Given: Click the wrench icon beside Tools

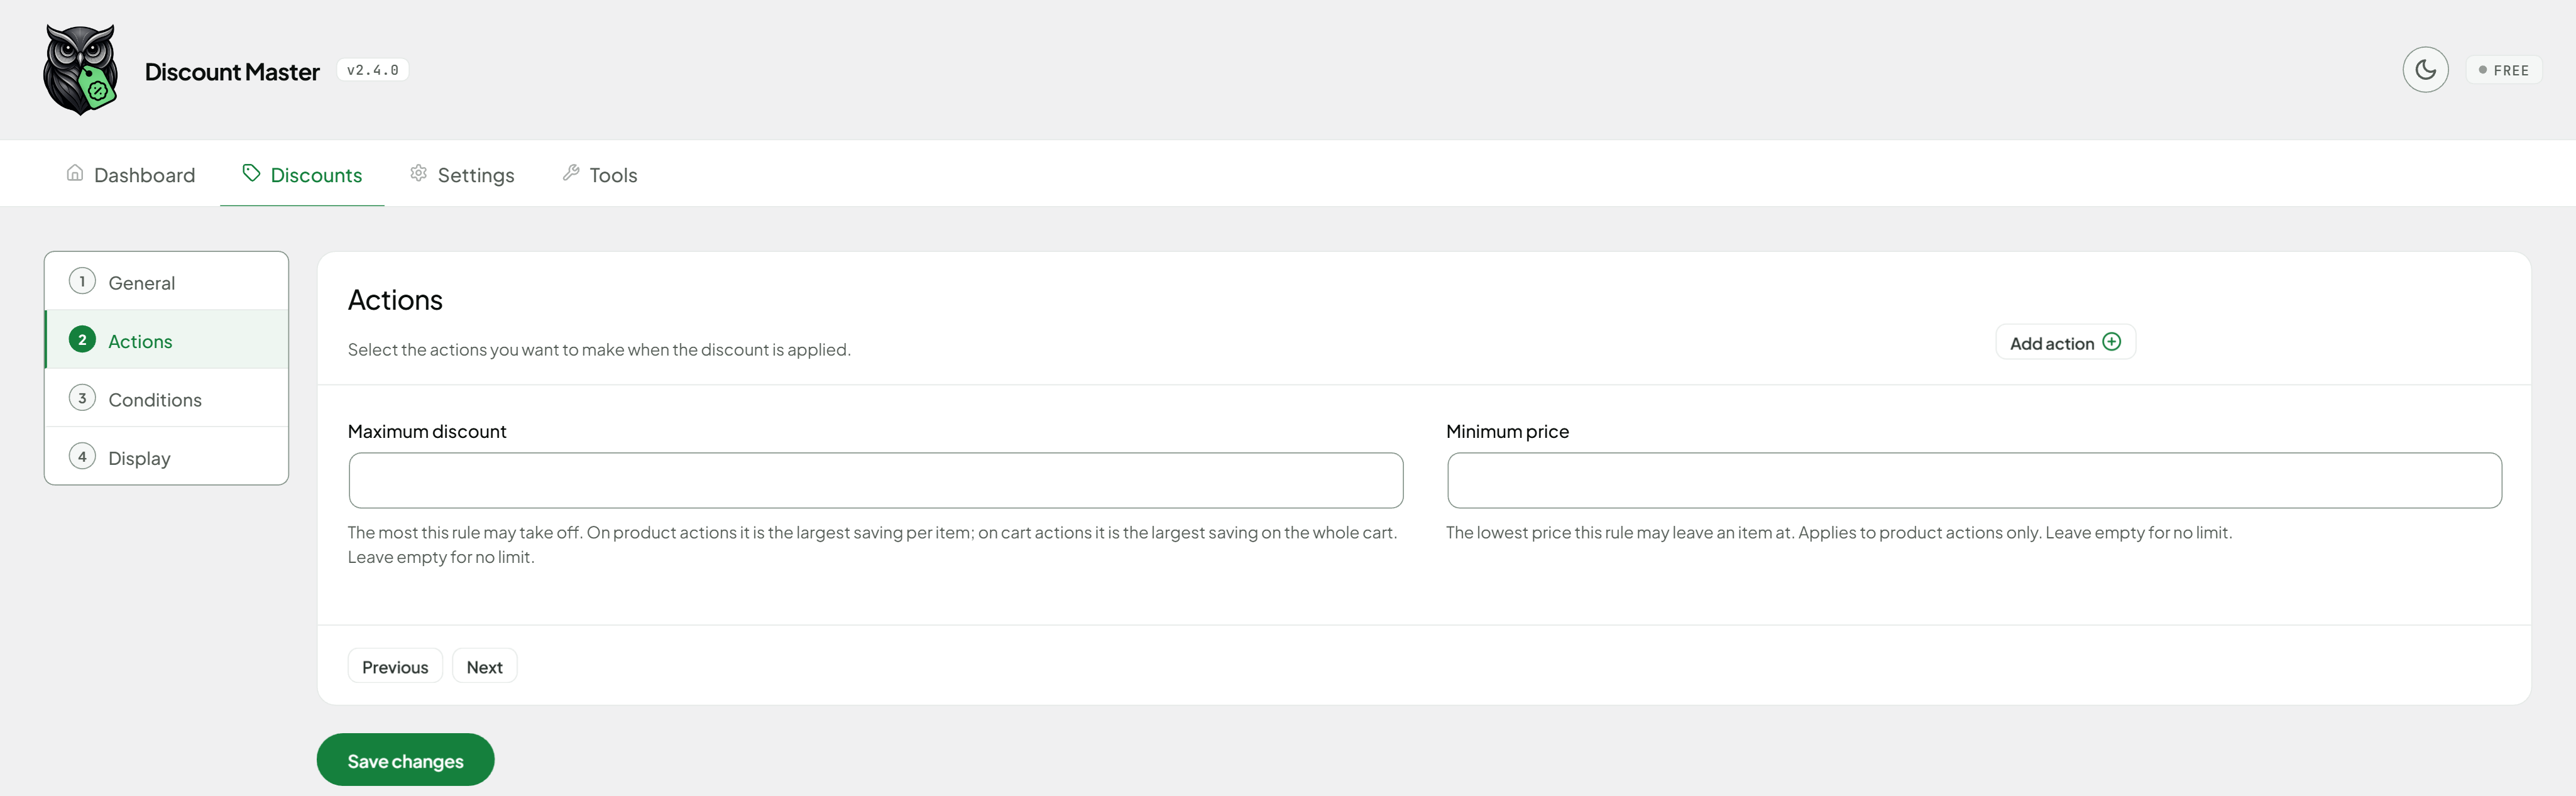Looking at the screenshot, I should [571, 173].
